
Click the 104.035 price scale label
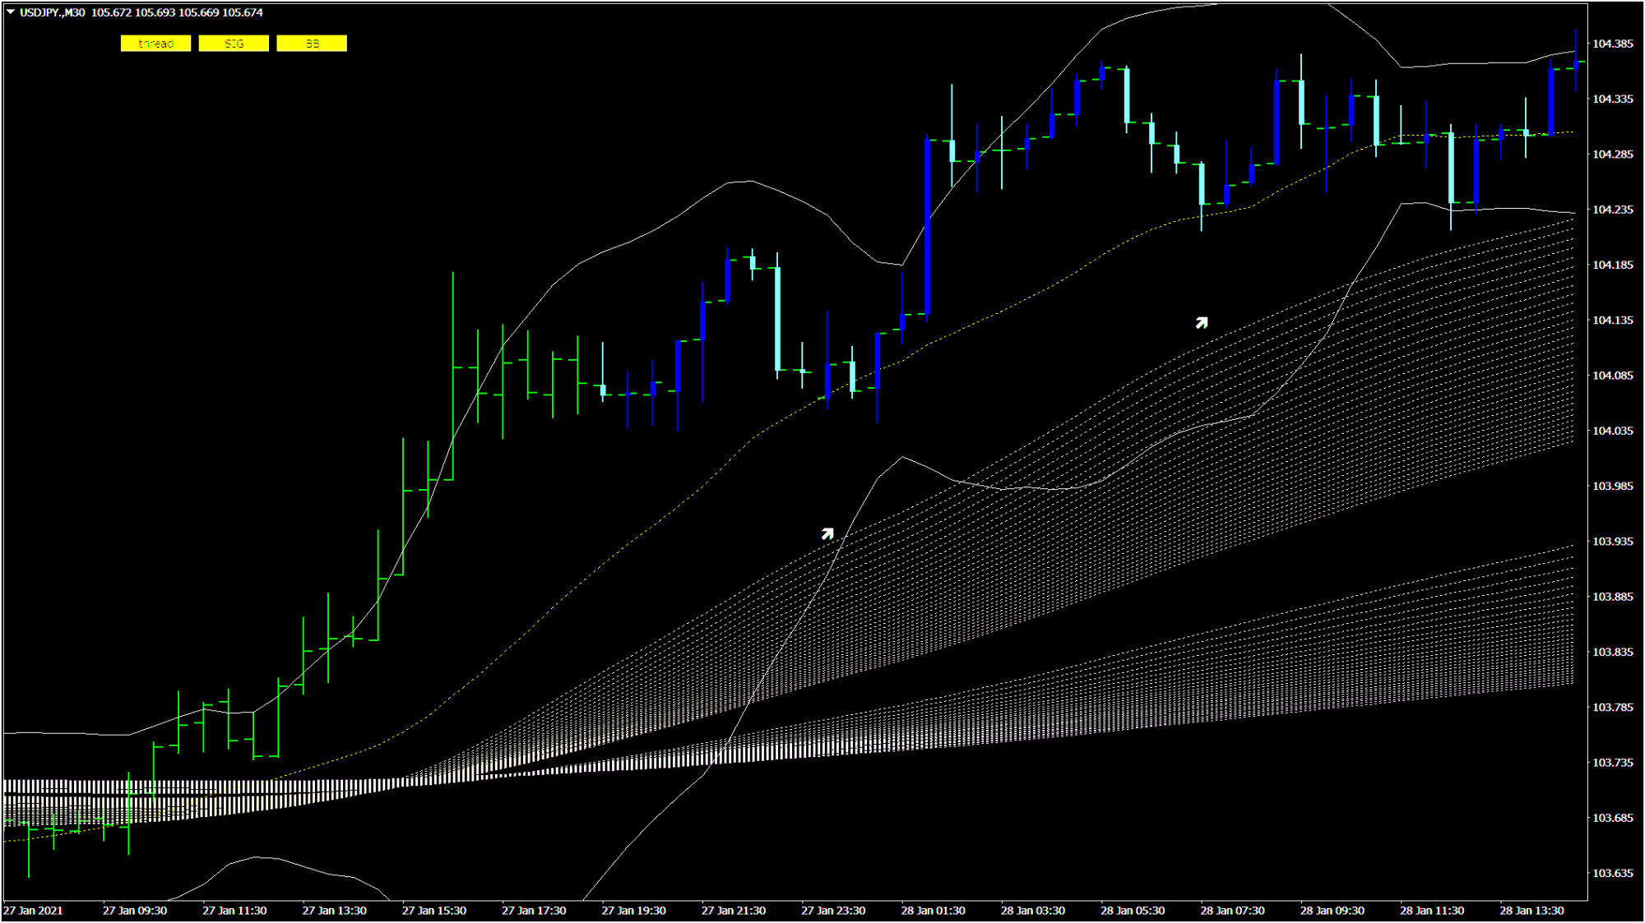pyautogui.click(x=1613, y=431)
